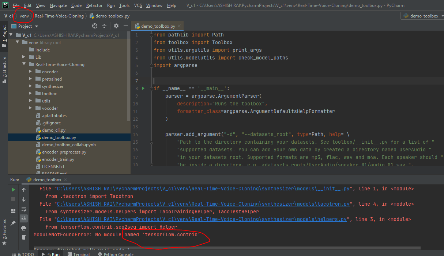Click venv breadcrumb in navigation bar
The width and height of the screenshot is (444, 256).
24,16
